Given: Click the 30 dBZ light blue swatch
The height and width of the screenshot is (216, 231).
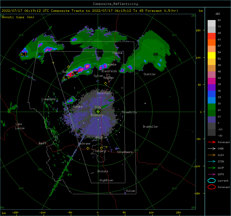Looking at the screenshot, I should click(211, 100).
